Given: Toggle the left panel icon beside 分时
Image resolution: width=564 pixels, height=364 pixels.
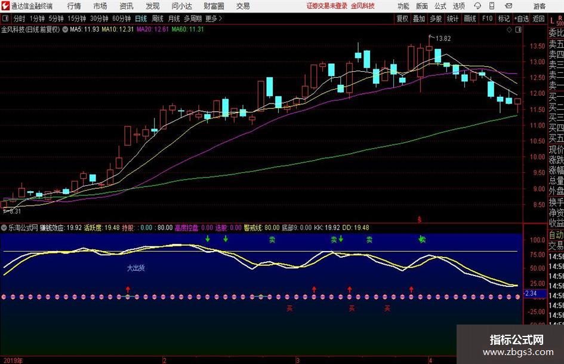Looking at the screenshot, I should coord(5,19).
